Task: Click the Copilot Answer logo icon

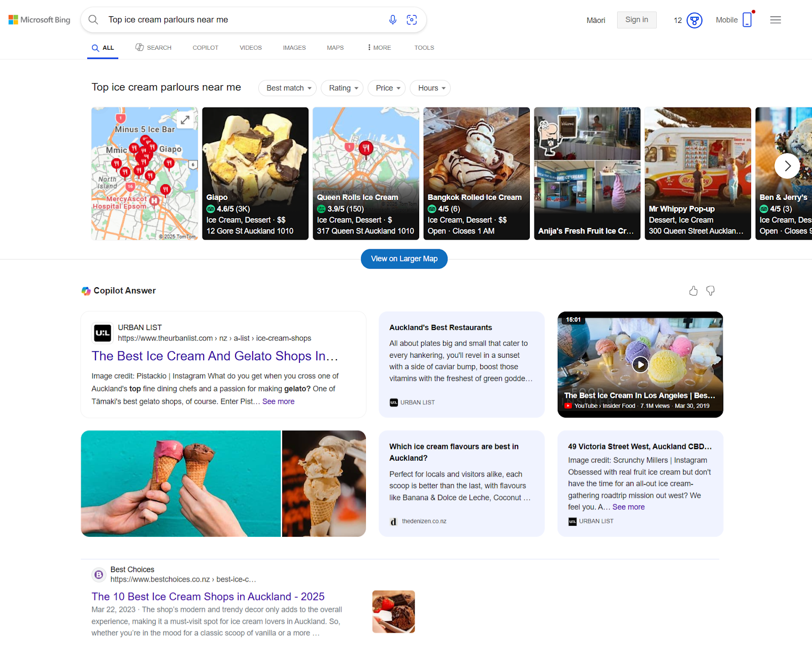Action: 86,291
